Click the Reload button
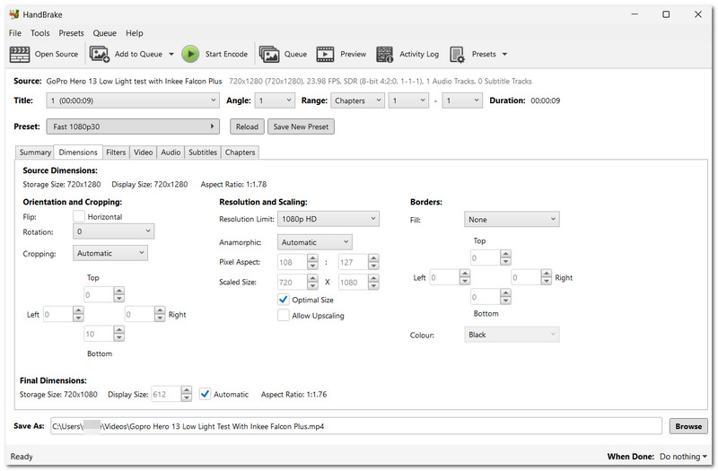718x471 pixels. [x=248, y=126]
